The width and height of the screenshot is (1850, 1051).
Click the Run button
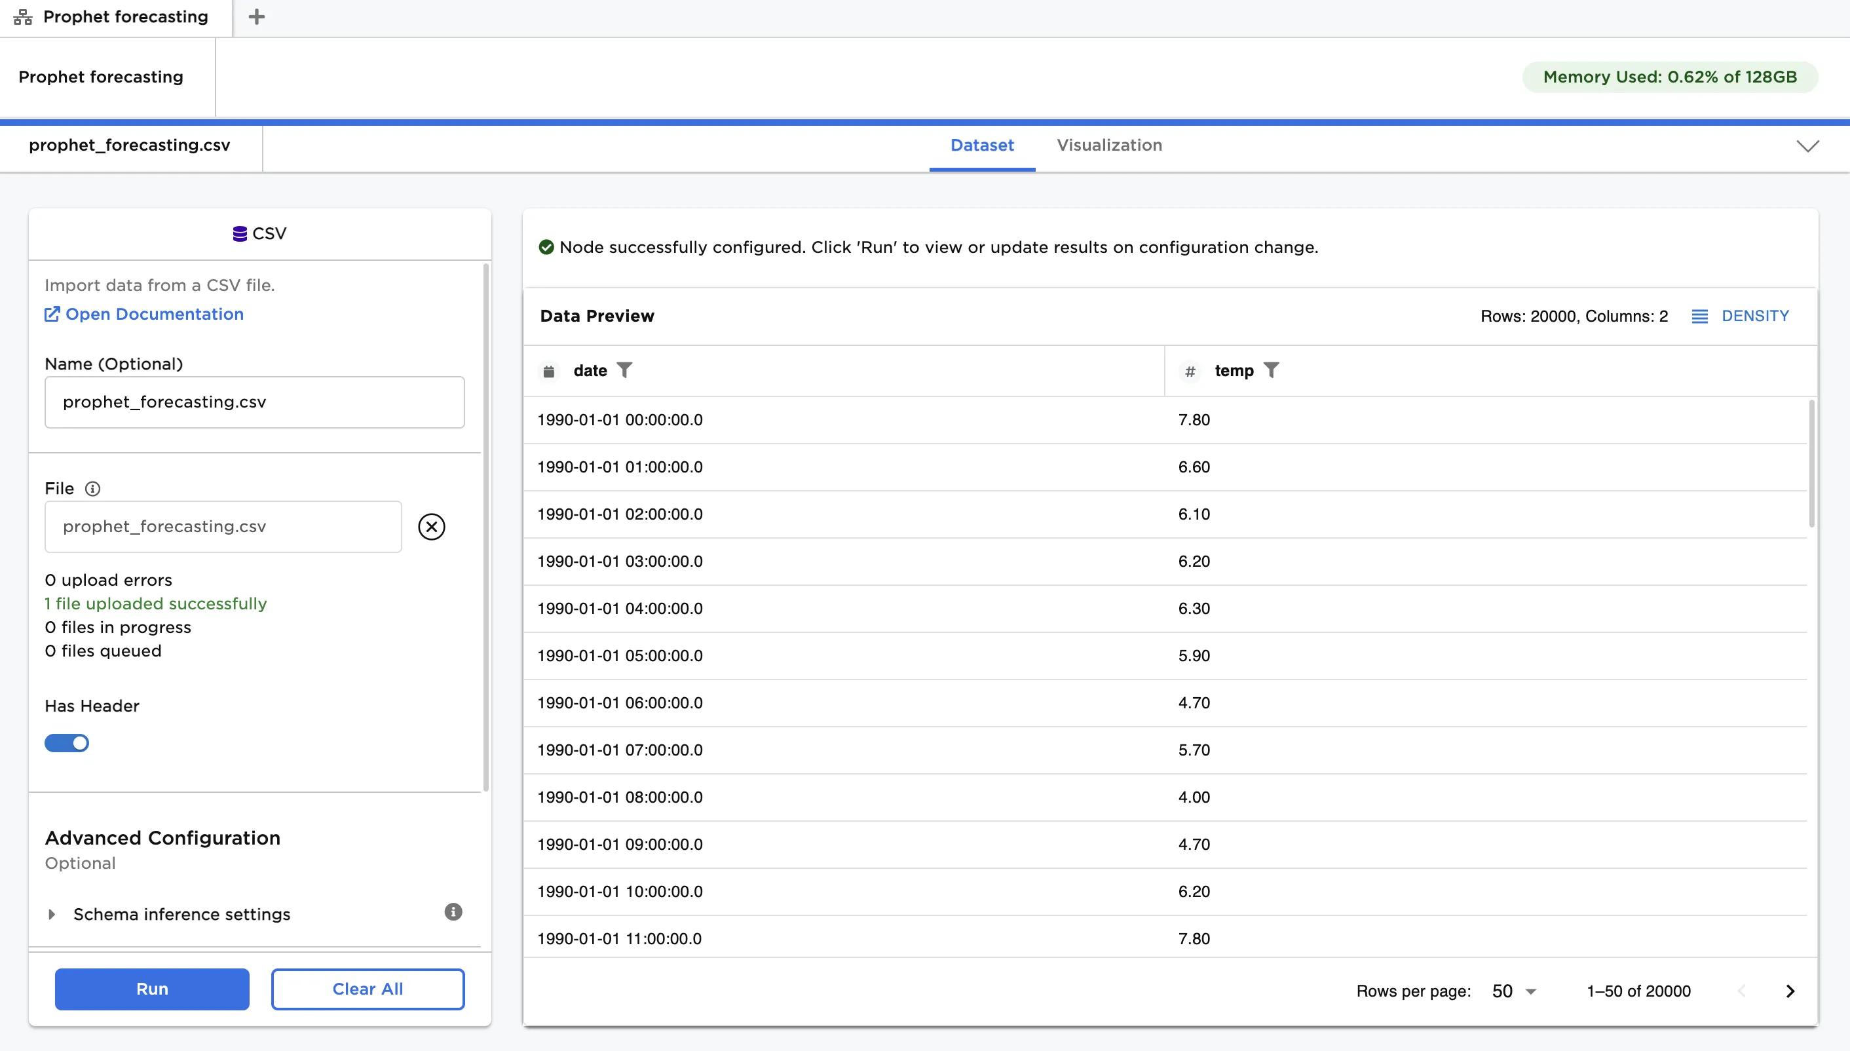click(151, 989)
